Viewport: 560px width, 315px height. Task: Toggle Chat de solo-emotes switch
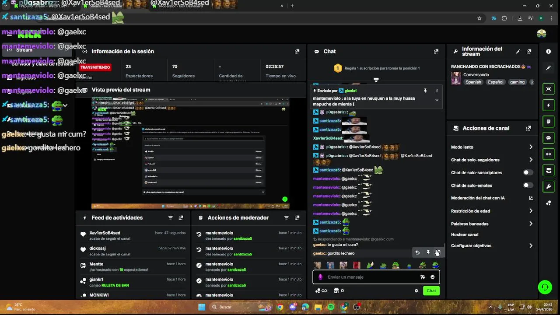pos(528,185)
